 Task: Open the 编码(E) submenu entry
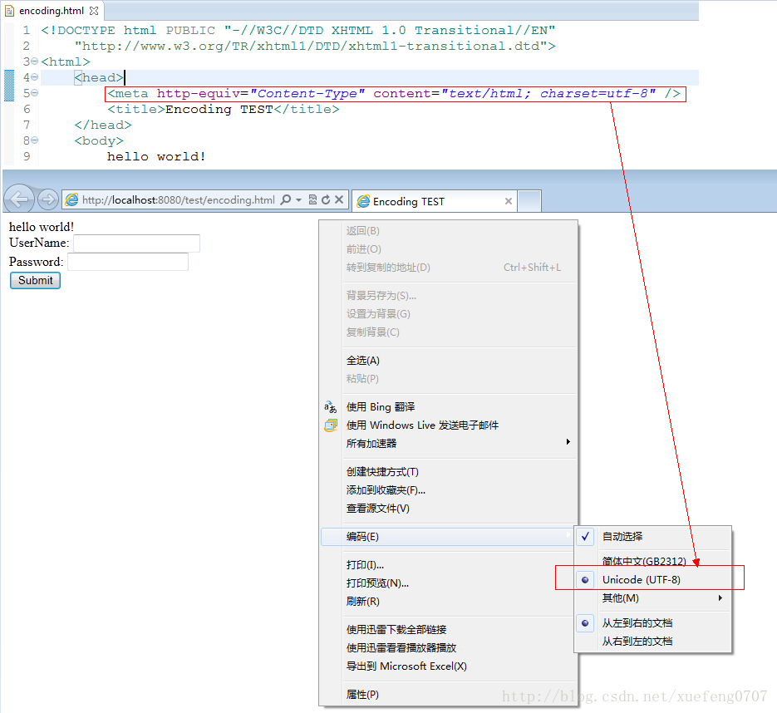pos(448,537)
